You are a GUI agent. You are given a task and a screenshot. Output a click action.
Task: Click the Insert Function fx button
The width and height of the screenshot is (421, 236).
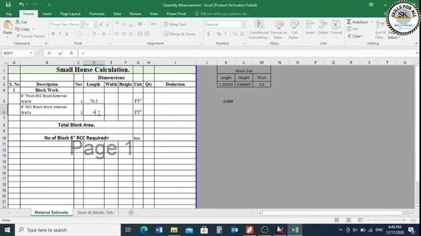[x=72, y=53]
